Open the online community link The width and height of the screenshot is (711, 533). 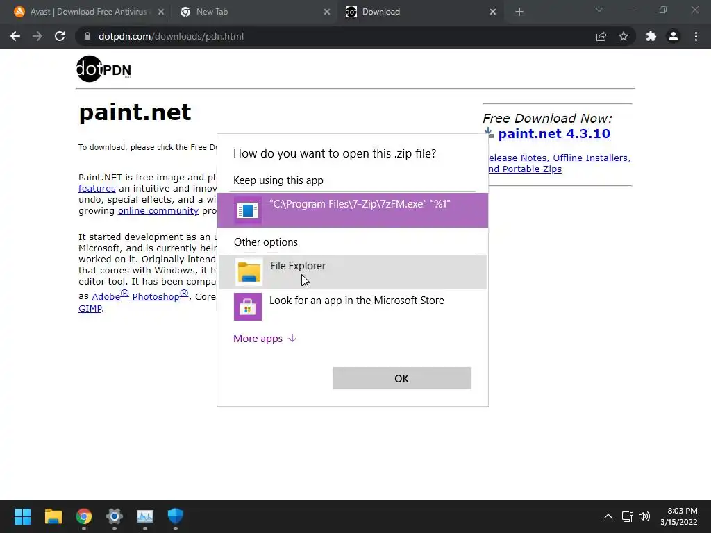[x=158, y=211]
